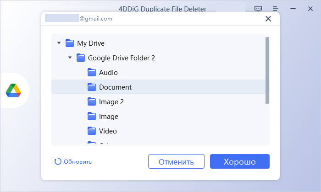321x192 pixels.
Task: Select the Image 2 folder label
Action: 111,102
